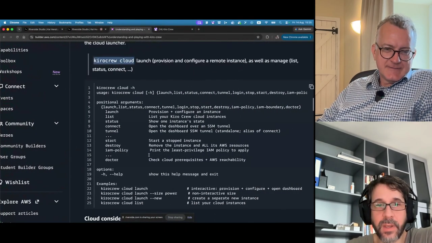Switch to the first Riverside Studio tab
Image resolution: width=432 pixels, height=243 pixels.
click(44, 29)
